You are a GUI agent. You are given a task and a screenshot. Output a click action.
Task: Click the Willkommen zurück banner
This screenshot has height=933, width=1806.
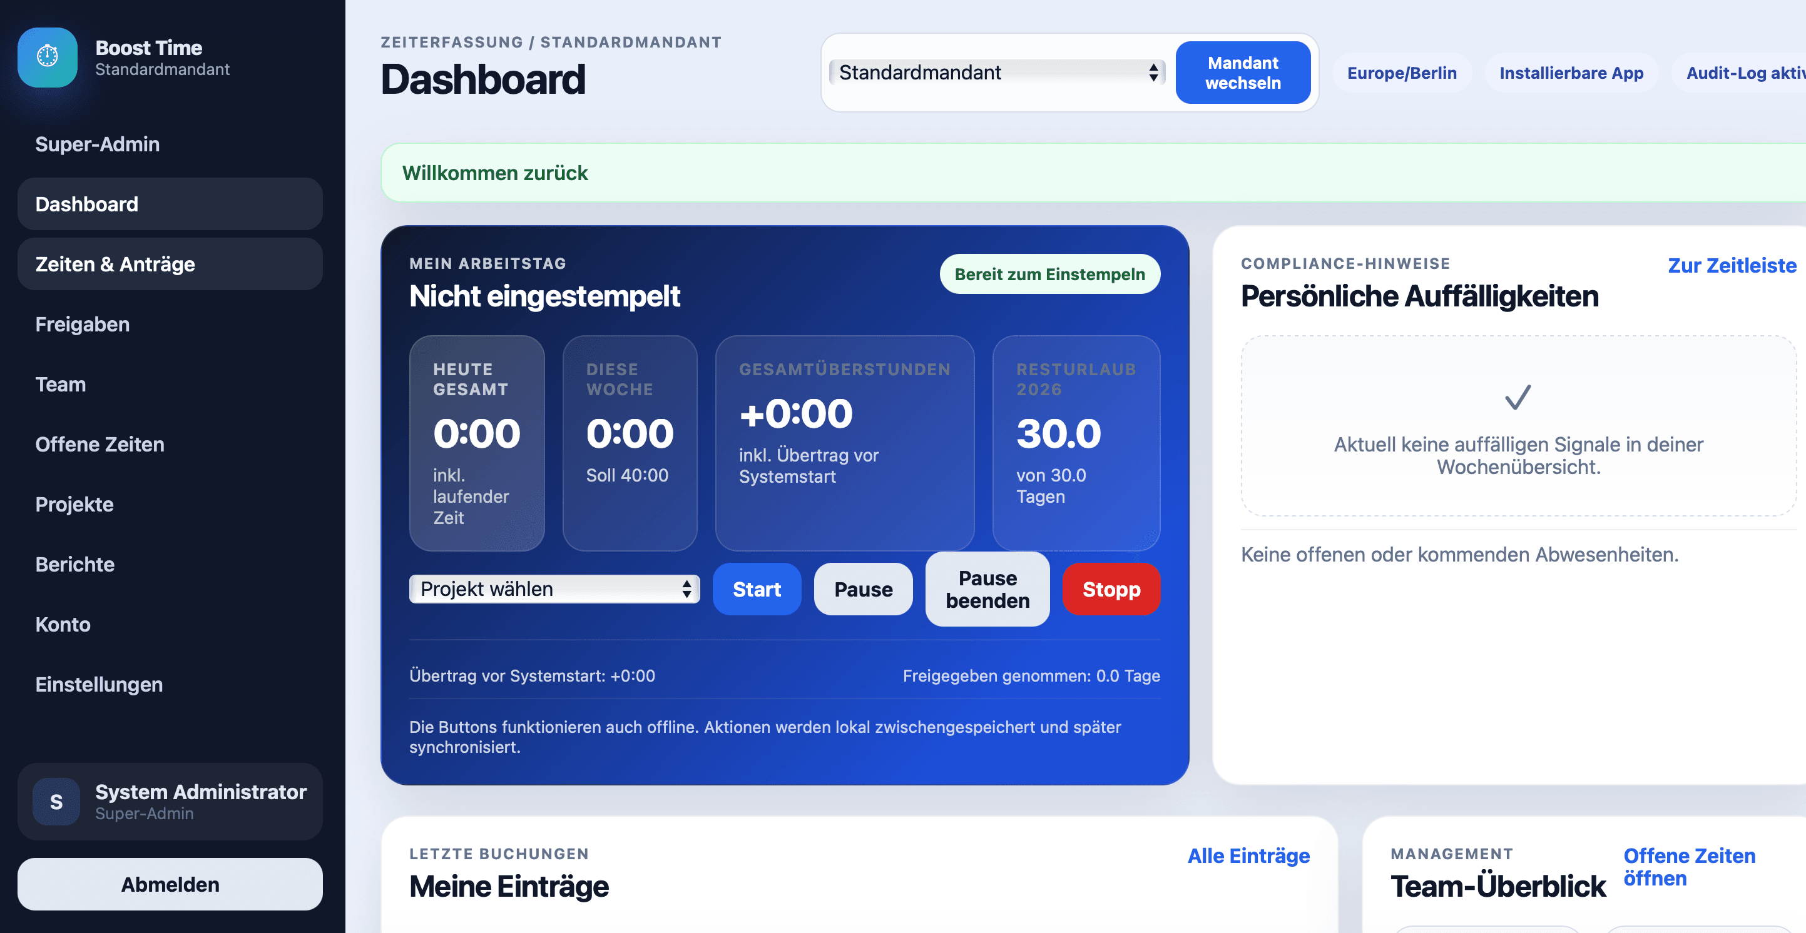[1094, 173]
